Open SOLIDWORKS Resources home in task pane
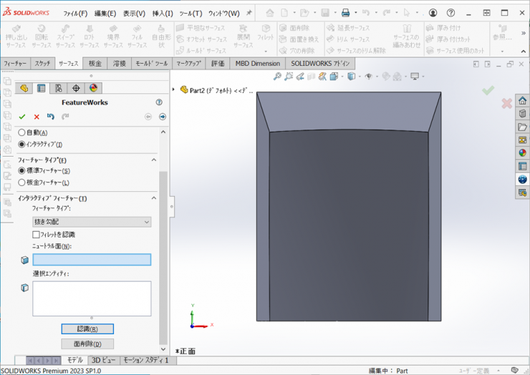Image resolution: width=530 pixels, height=375 pixels. [x=522, y=101]
